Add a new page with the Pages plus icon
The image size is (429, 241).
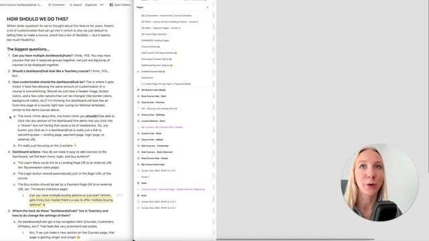click(207, 7)
